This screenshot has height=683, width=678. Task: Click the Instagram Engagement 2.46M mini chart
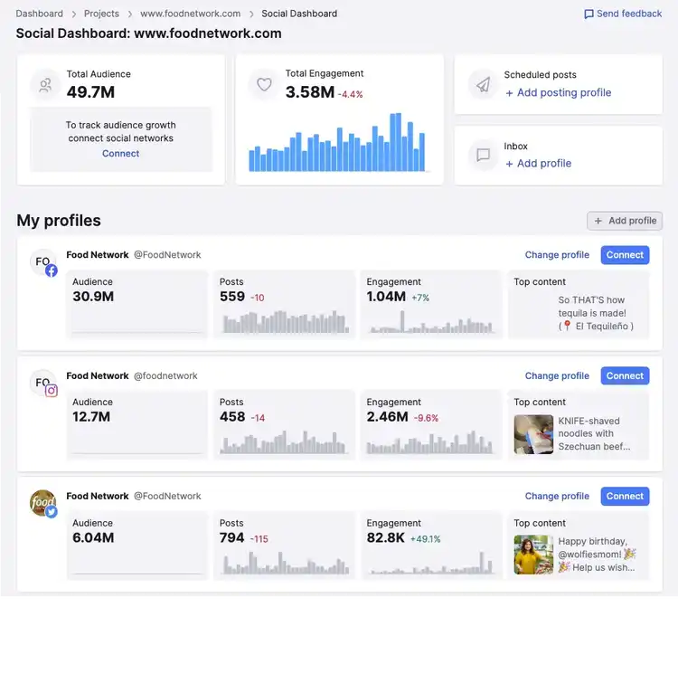pos(429,442)
